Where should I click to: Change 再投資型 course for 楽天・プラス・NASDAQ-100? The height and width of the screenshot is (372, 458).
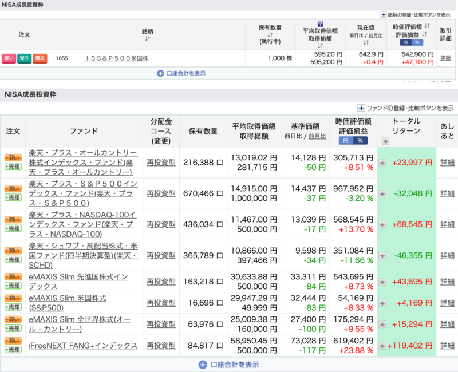tap(161, 224)
